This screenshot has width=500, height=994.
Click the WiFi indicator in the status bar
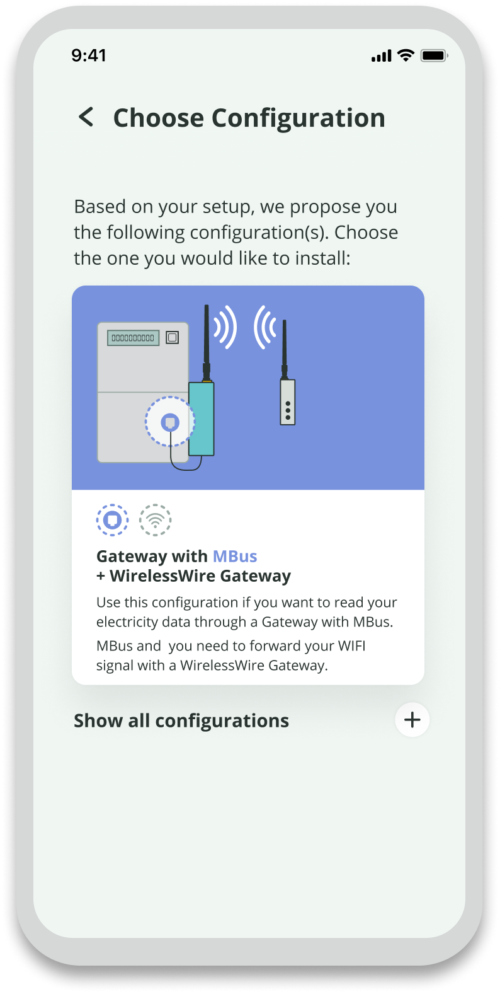(406, 55)
